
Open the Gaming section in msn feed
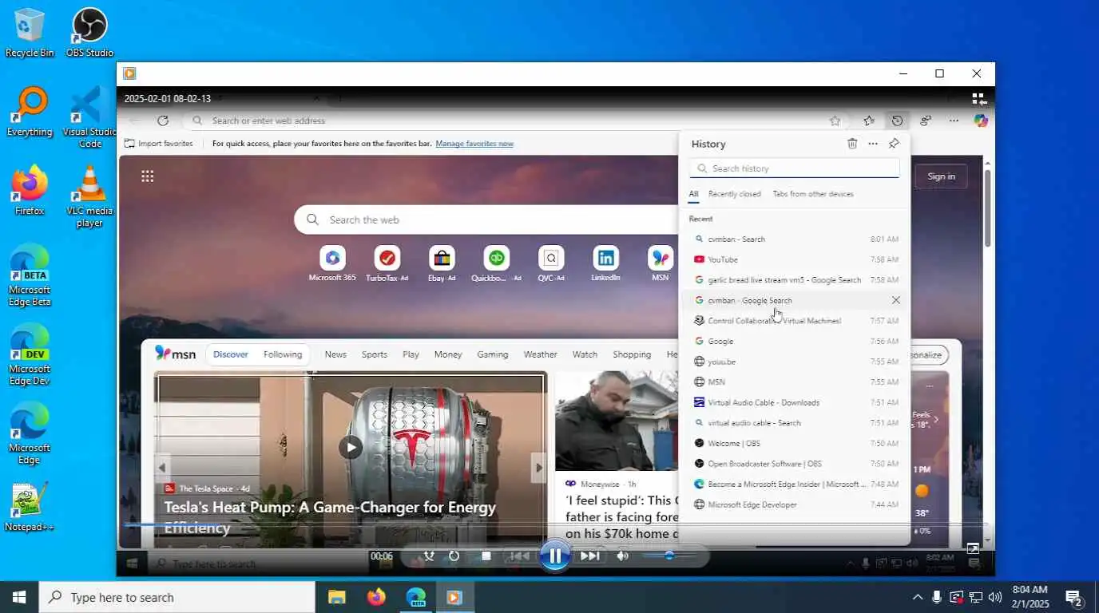tap(492, 354)
